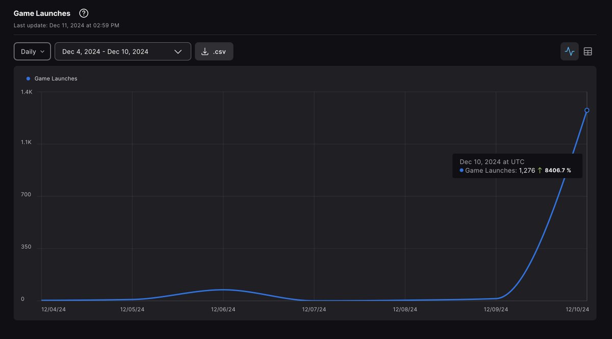The width and height of the screenshot is (612, 339).
Task: Click the Last update timestamp text
Action: [66, 25]
